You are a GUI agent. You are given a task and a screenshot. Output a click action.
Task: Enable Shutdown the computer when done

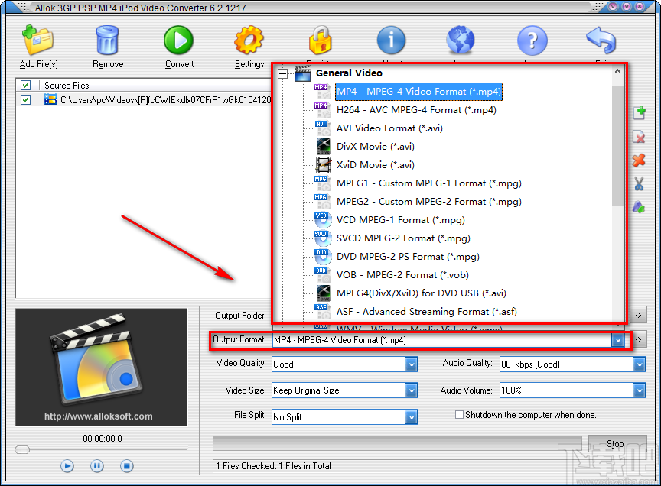(458, 414)
